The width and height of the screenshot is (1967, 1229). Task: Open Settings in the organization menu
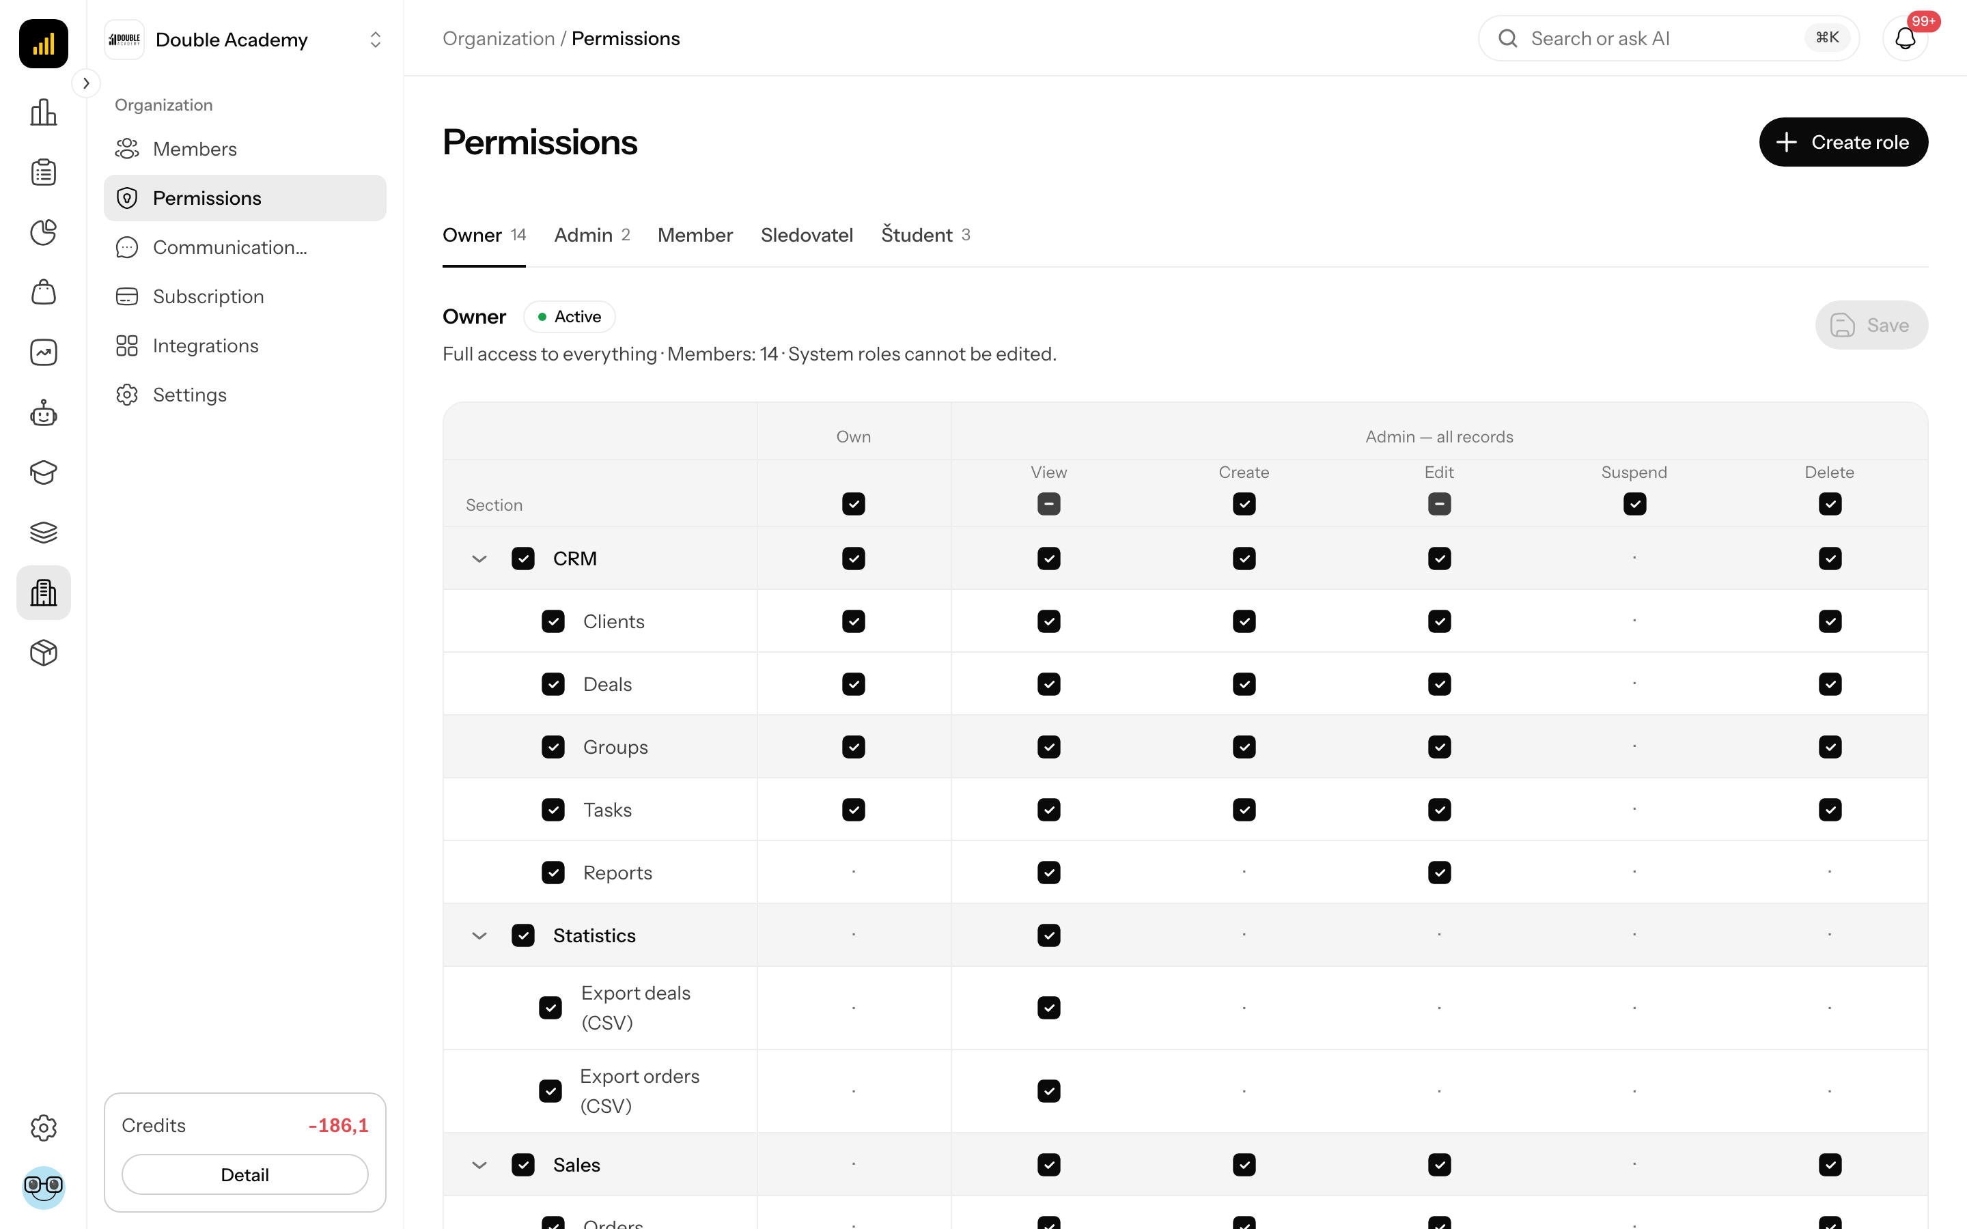(x=245, y=395)
